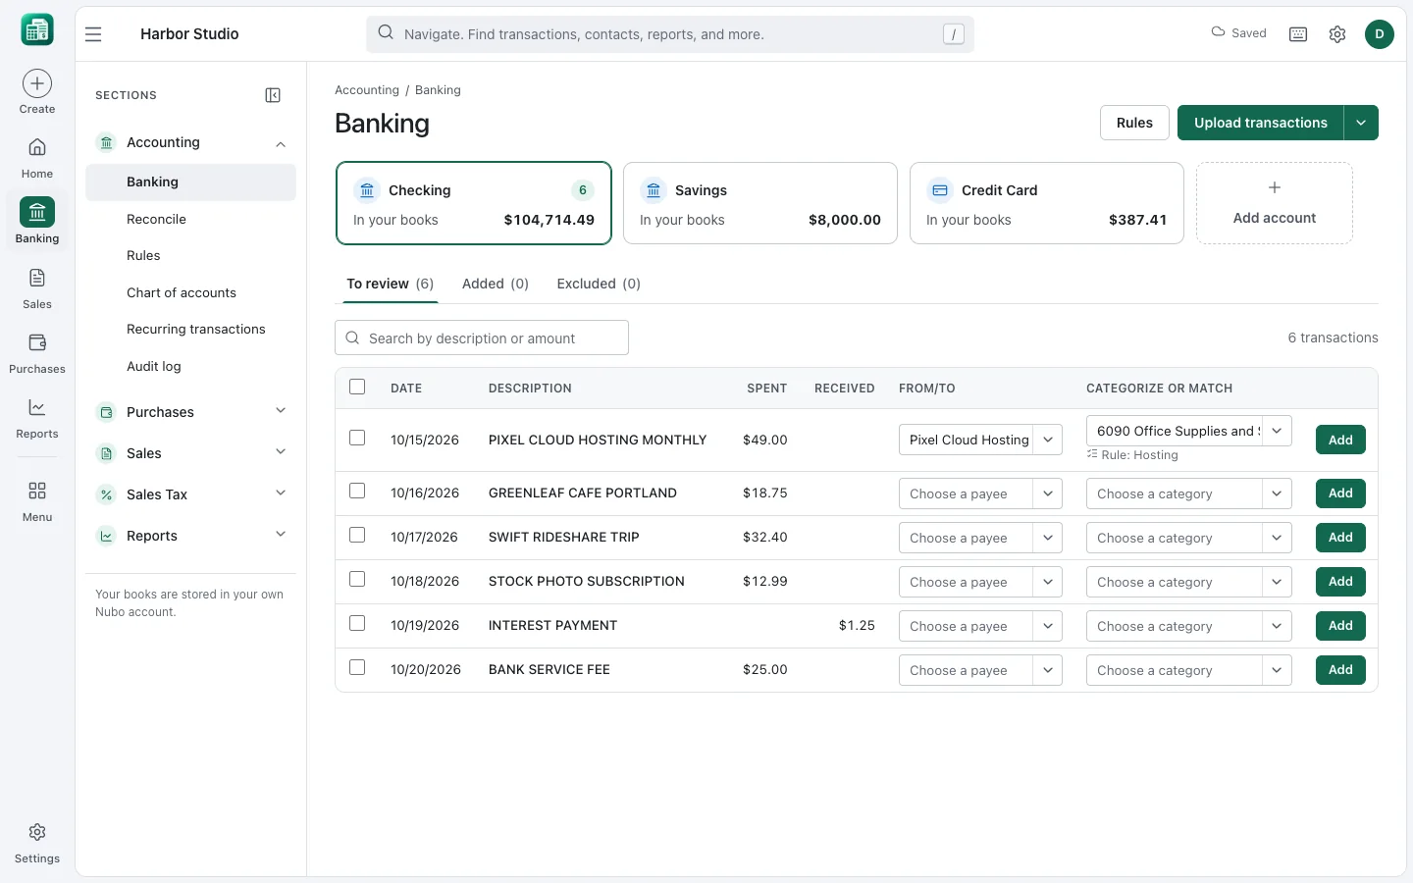This screenshot has width=1413, height=883.
Task: Open category dropdown for BANK SERVICE FEE
Action: tap(1277, 670)
